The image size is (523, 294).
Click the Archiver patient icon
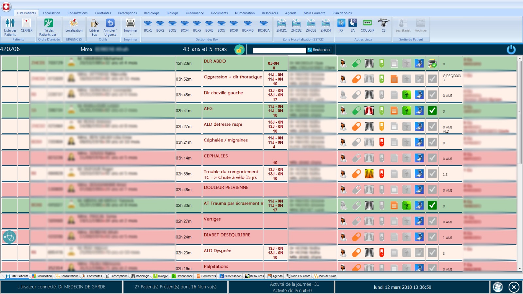pos(421,26)
